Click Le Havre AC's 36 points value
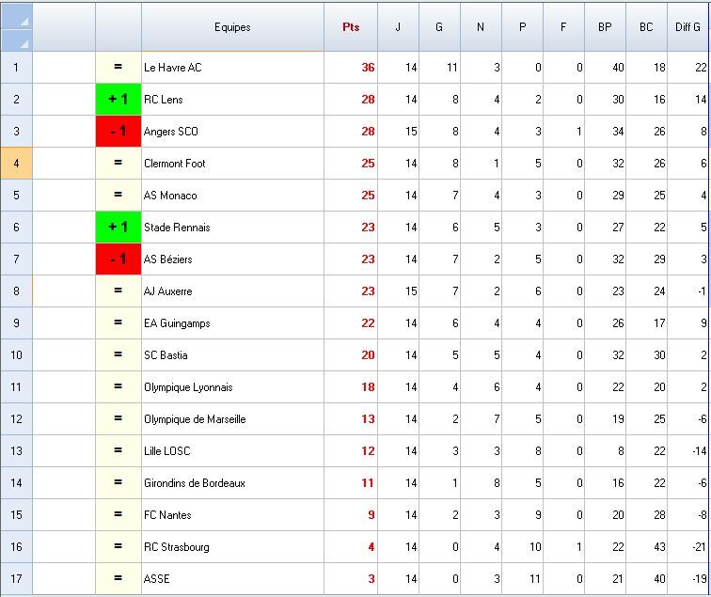The height and width of the screenshot is (597, 711). [x=351, y=68]
